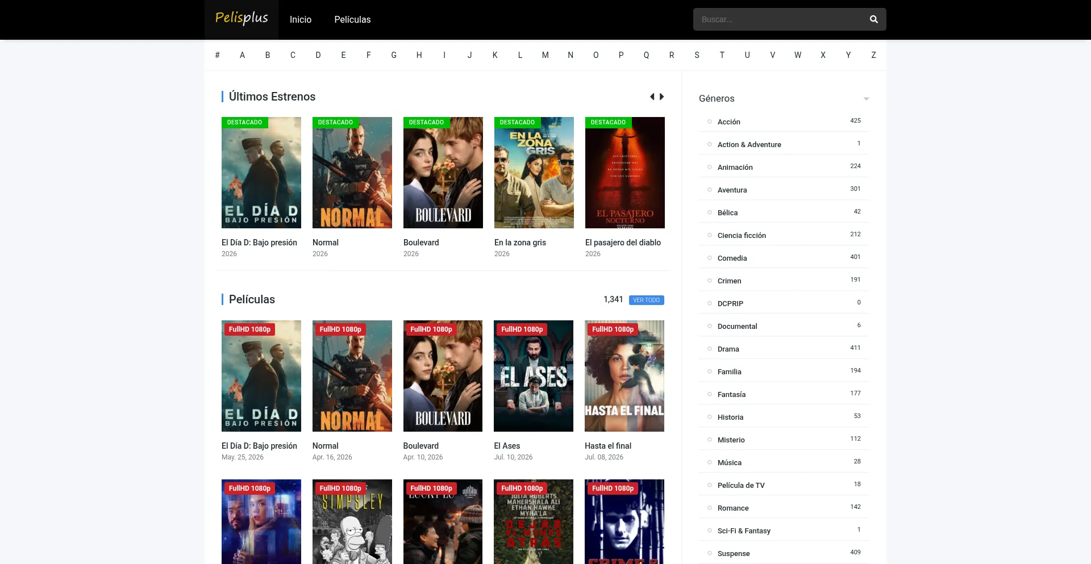Image resolution: width=1091 pixels, height=564 pixels.
Task: Click the search magnifier icon
Action: coord(873,19)
